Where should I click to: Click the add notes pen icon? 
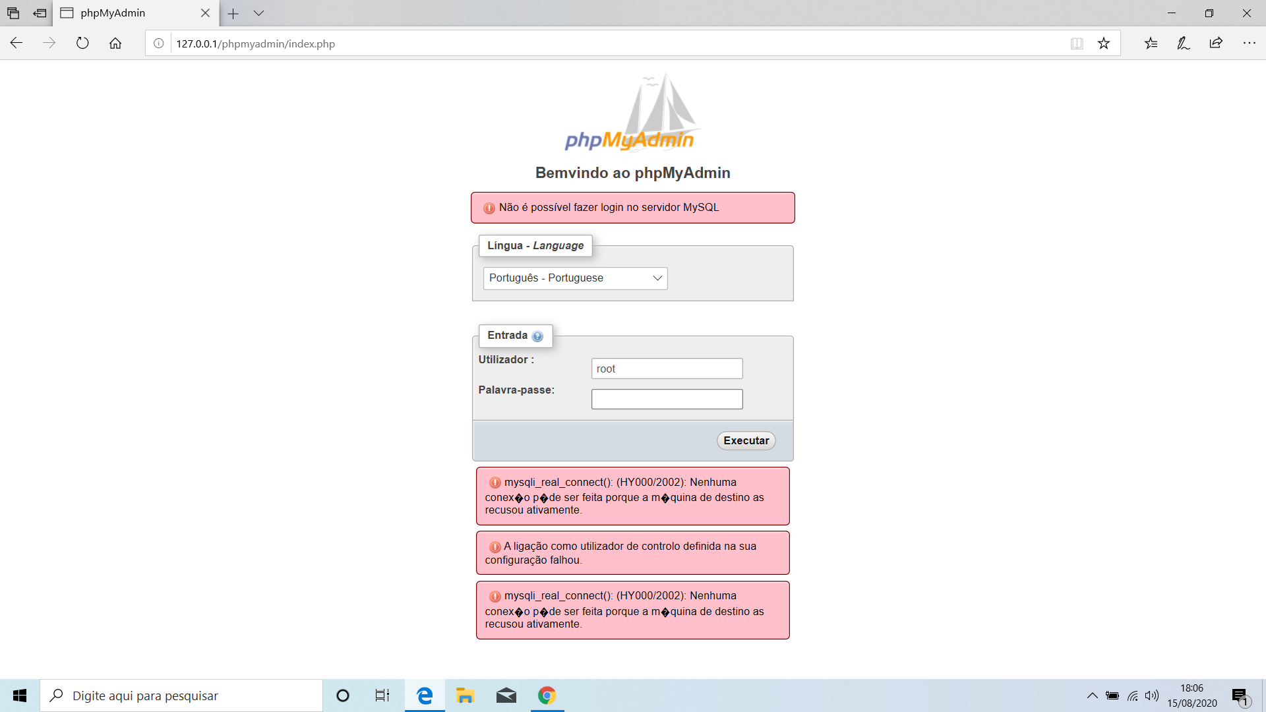tap(1183, 44)
